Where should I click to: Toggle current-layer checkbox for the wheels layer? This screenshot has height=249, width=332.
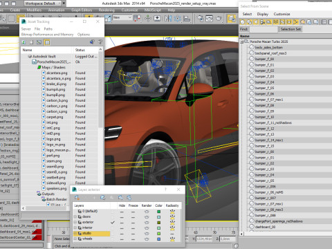click(x=112, y=239)
